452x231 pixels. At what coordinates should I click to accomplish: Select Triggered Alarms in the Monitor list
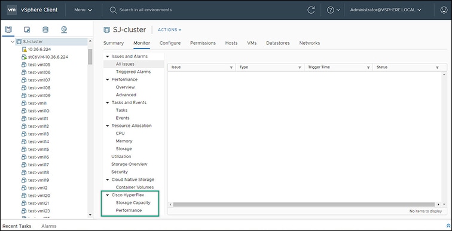coord(133,72)
